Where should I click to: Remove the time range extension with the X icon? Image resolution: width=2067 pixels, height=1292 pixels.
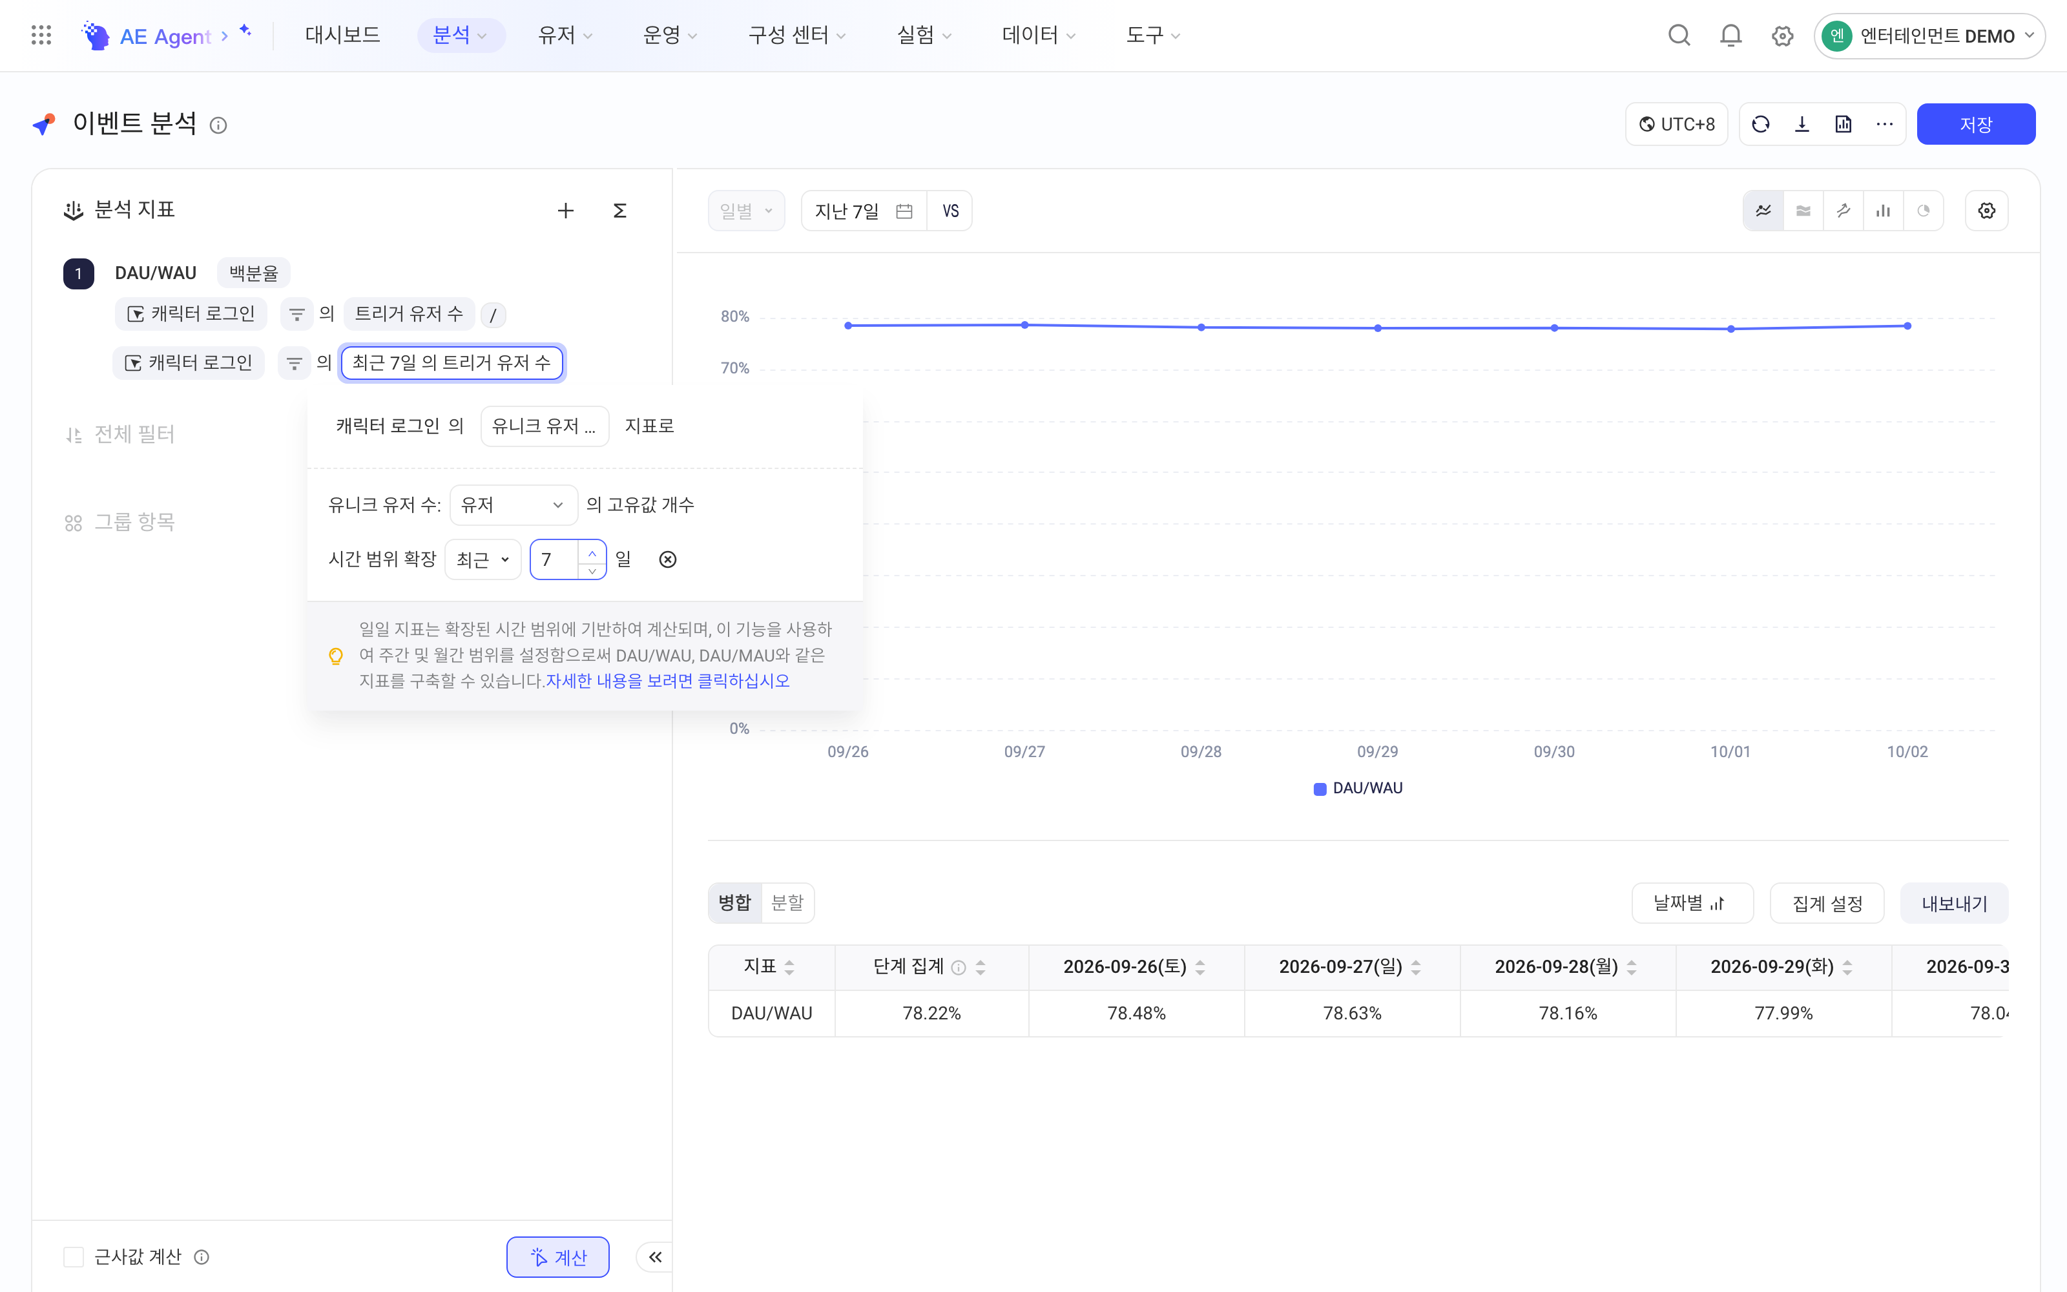pyautogui.click(x=668, y=559)
